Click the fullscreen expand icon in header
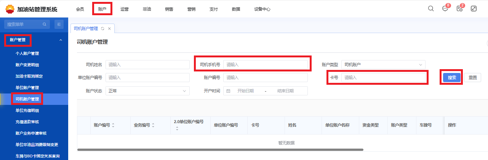This screenshot has width=488, height=160. pyautogui.click(x=474, y=9)
